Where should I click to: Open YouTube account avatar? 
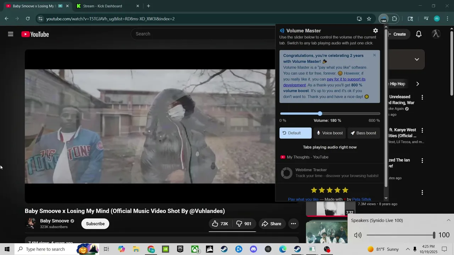tap(436, 34)
